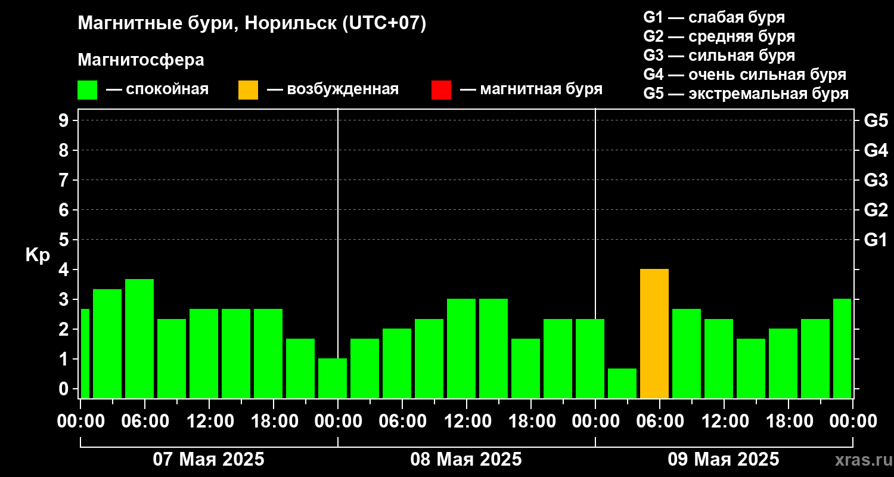Click the '12:00' time label above 07 Мая
The width and height of the screenshot is (894, 477).
coord(209,421)
